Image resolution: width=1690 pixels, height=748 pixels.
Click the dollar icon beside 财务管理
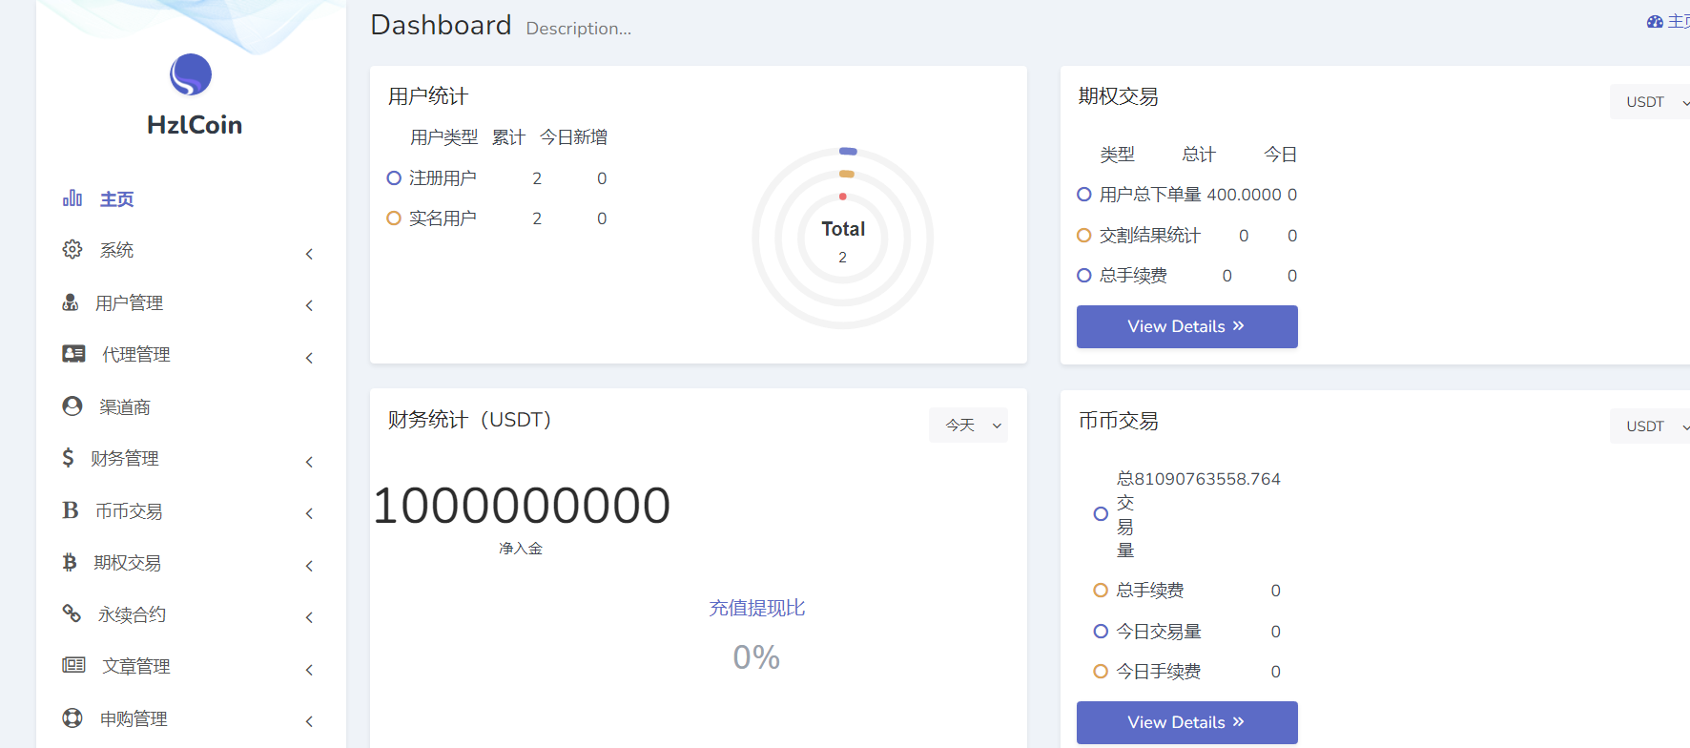[x=68, y=458]
